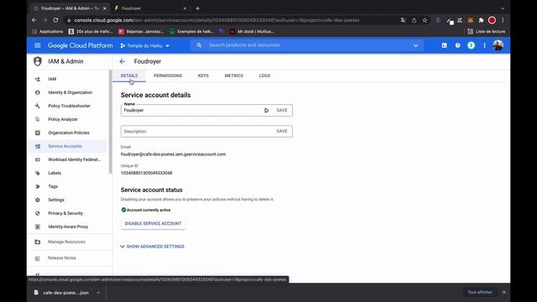The height and width of the screenshot is (302, 537).
Task: Click the Privacy & Security shield icon
Action: tap(37, 213)
